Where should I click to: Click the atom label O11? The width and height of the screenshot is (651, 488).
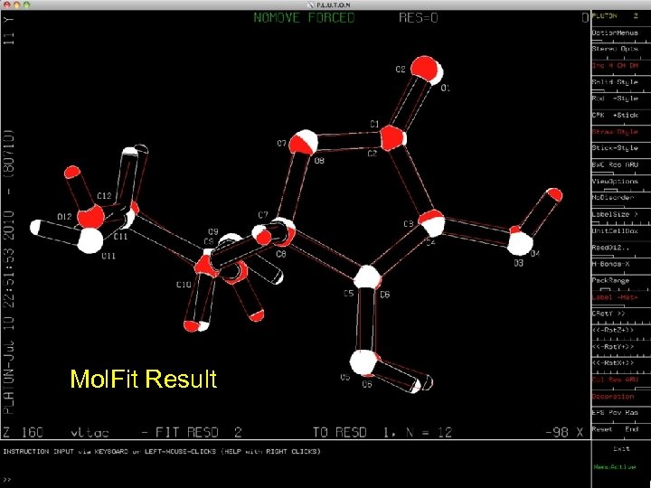pyautogui.click(x=108, y=256)
